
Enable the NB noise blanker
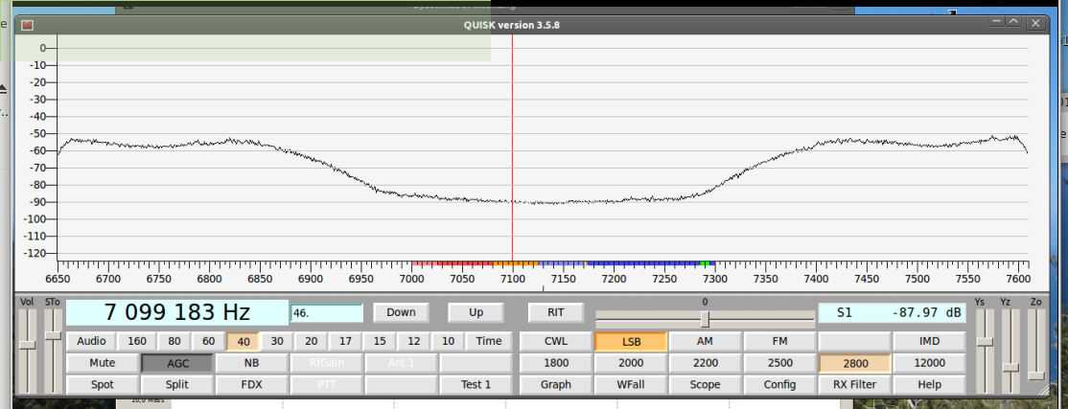pos(251,363)
